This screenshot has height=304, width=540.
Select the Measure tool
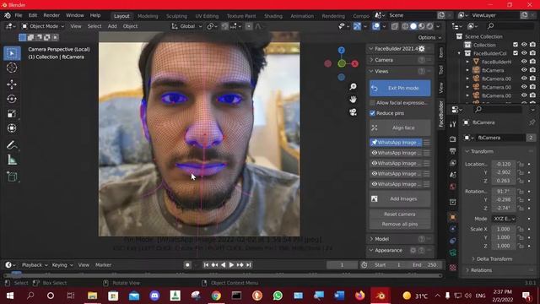[12, 160]
